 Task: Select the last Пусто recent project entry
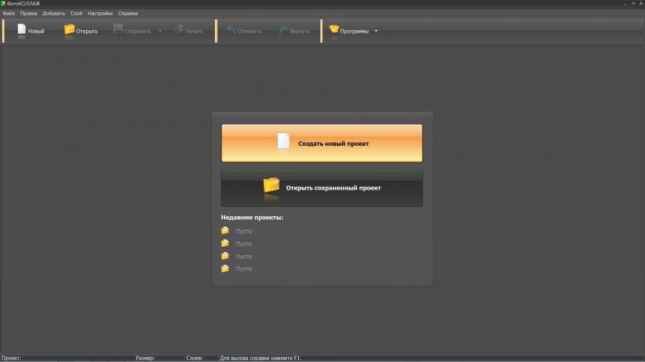[244, 269]
